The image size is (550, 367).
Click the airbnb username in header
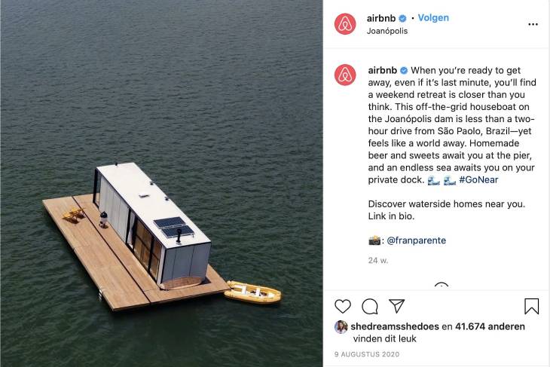(x=381, y=18)
